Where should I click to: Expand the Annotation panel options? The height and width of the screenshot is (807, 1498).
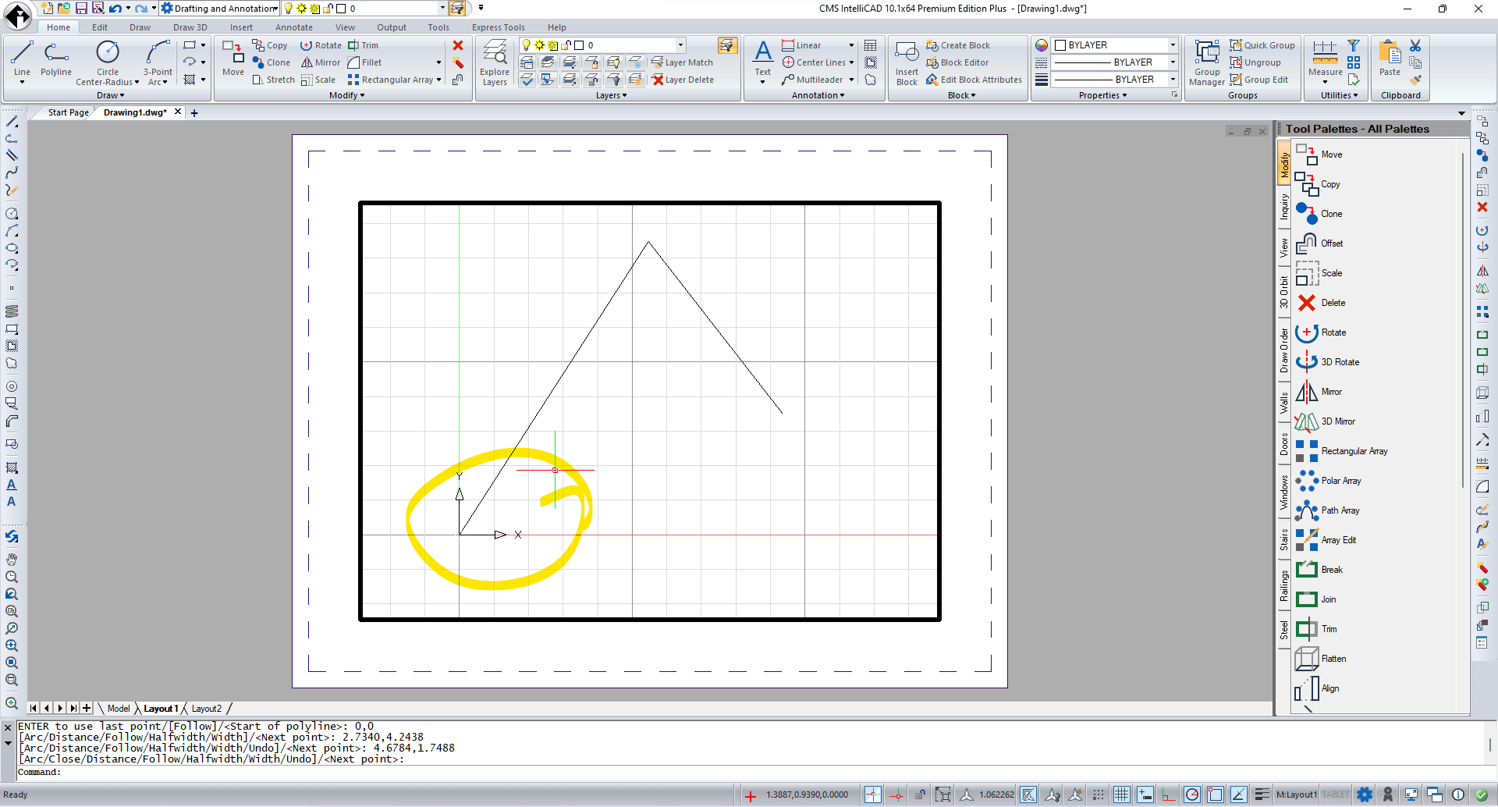tap(818, 95)
